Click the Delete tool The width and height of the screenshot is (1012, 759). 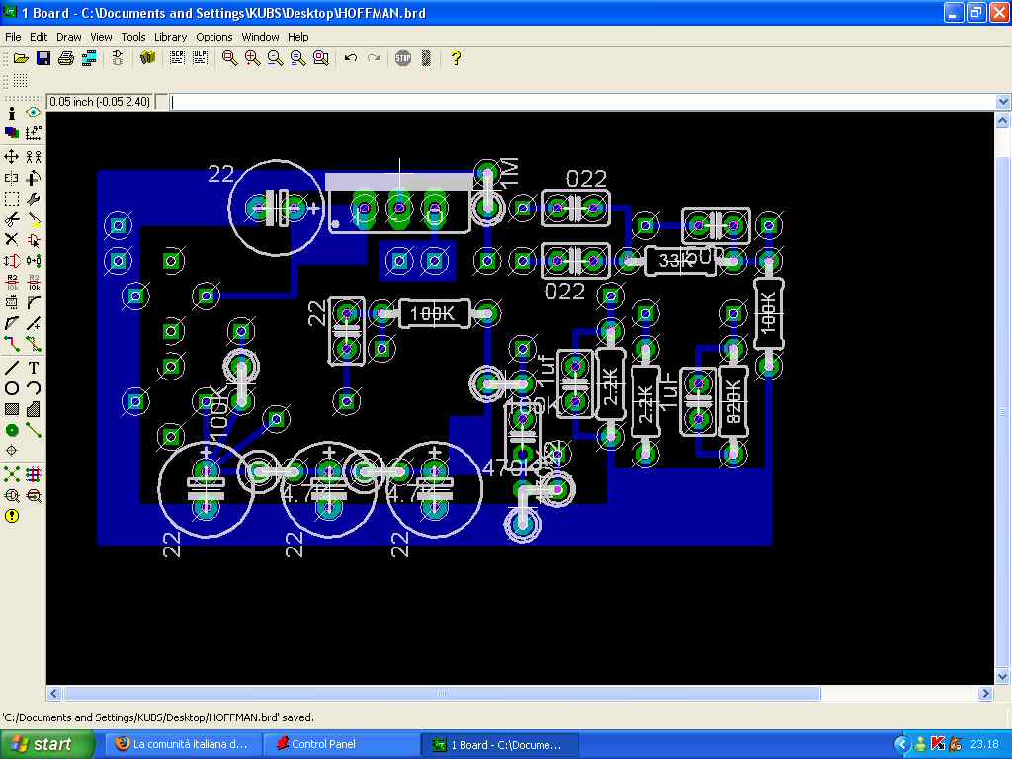coord(12,239)
